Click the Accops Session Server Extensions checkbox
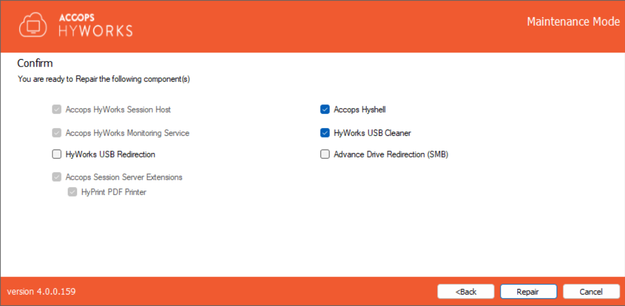This screenshot has width=625, height=306. (56, 177)
